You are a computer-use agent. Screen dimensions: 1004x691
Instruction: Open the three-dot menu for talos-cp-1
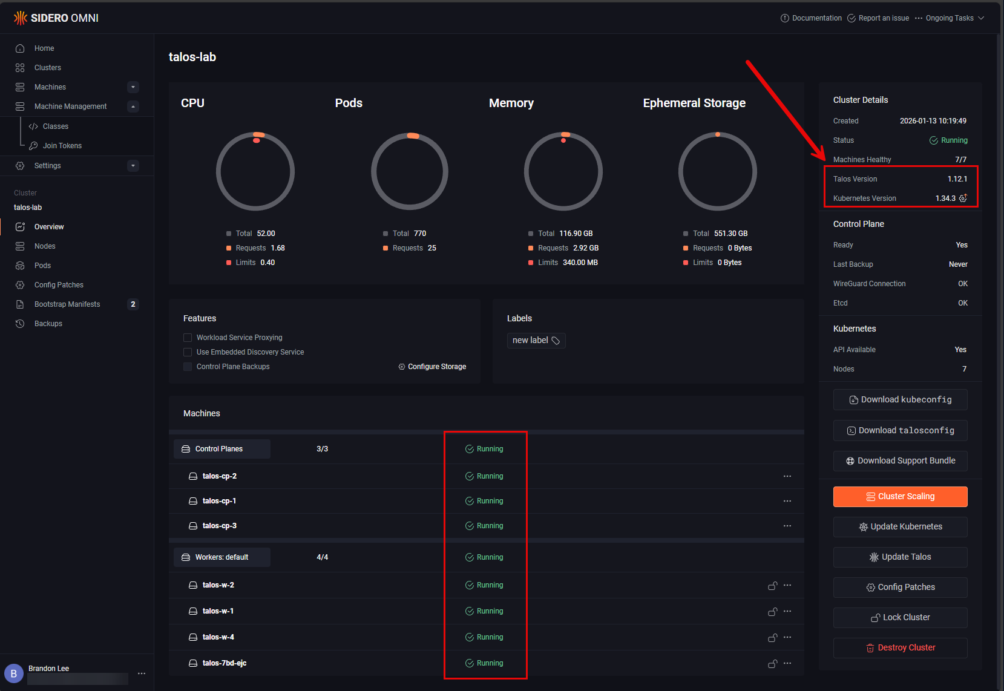(787, 501)
